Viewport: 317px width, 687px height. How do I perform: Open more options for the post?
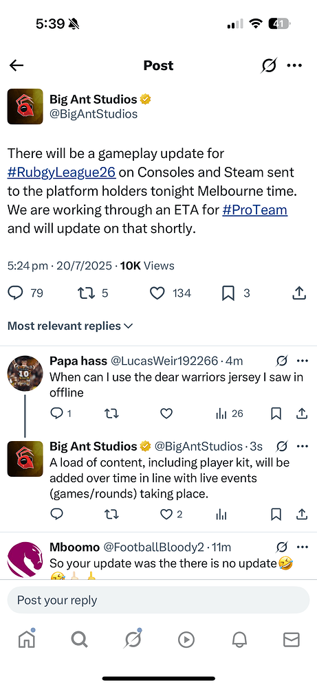294,66
